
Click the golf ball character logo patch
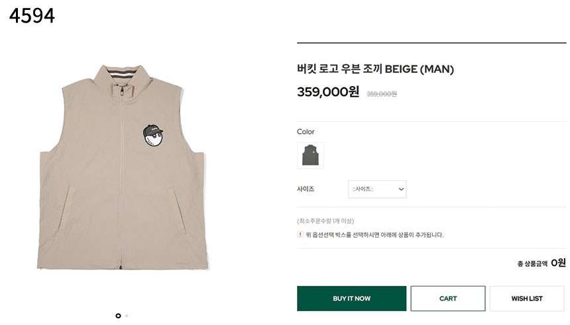coord(153,135)
